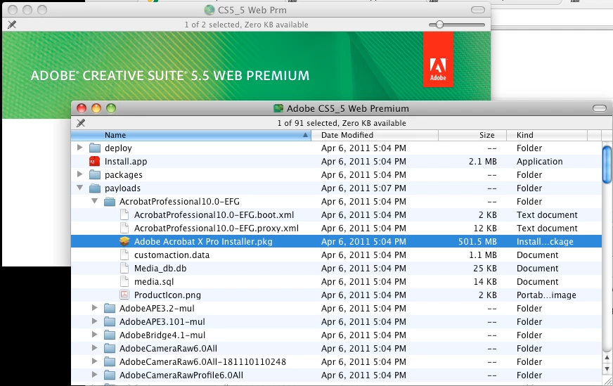Expand the deploy folder
This screenshot has height=386, width=613.
click(x=79, y=148)
